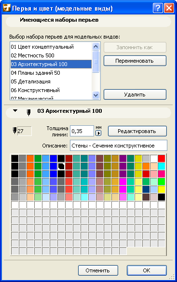The height and width of the screenshot is (282, 177).
Task: Open the help question-mark button in title bar
Action: [x=158, y=8]
